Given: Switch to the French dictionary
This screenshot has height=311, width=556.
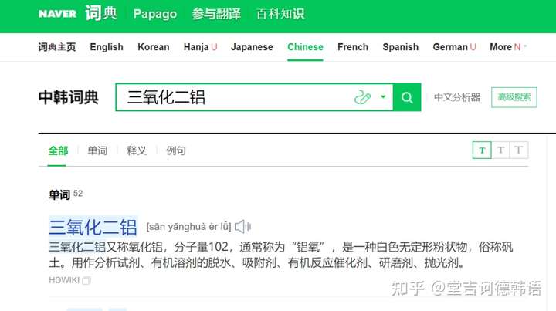Looking at the screenshot, I should click(x=353, y=47).
